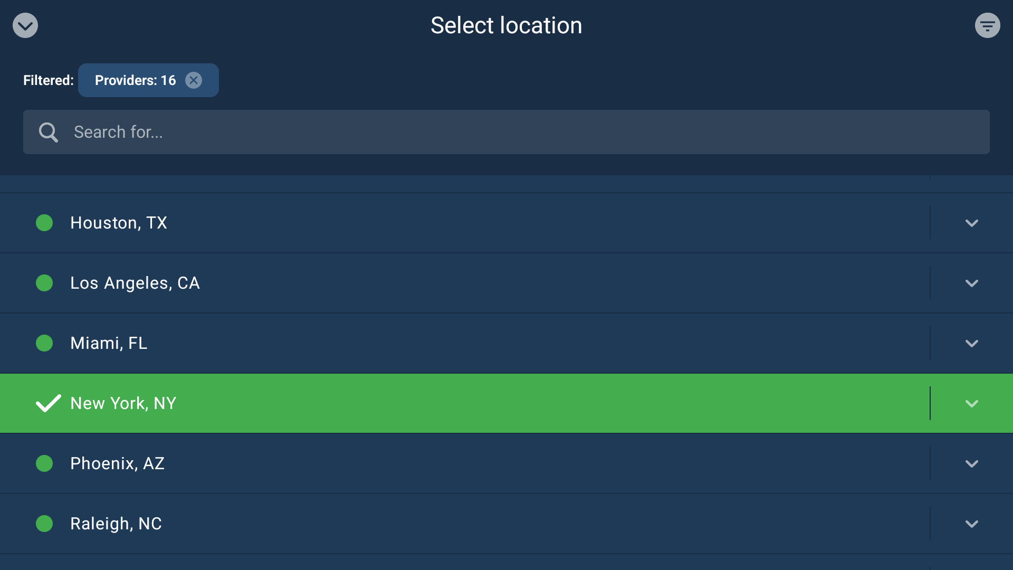
Task: Click the collapse chevron at top left
Action: tap(25, 25)
